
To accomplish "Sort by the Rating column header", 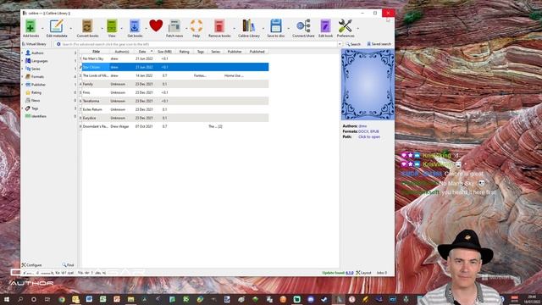I will (185, 52).
